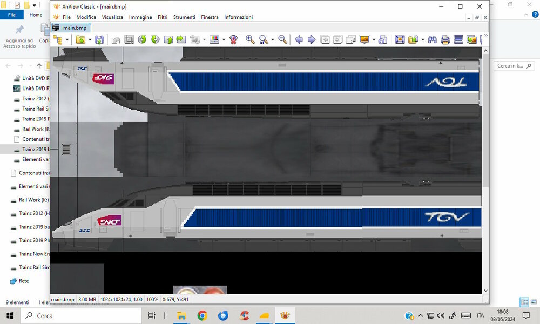The width and height of the screenshot is (540, 324).
Task: Open Google Chrome from the taskbar
Action: [x=202, y=315]
